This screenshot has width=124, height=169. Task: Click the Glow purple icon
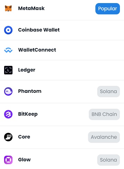[x=8, y=160]
